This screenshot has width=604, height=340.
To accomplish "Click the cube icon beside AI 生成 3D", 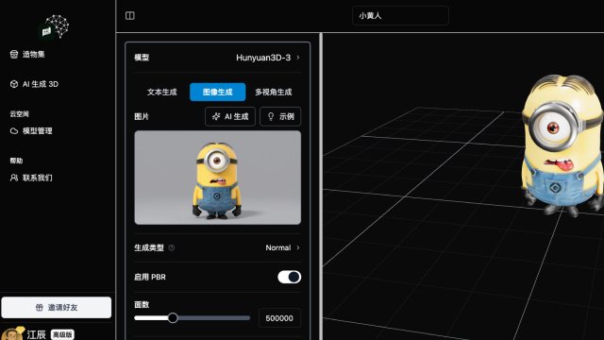I will click(14, 84).
